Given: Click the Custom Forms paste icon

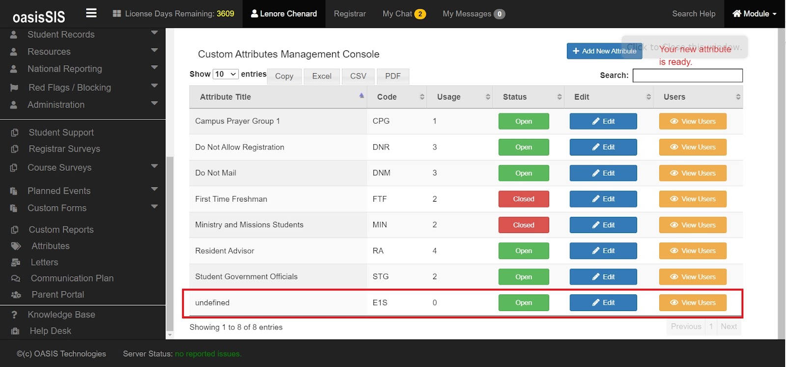Looking at the screenshot, I should (14, 209).
